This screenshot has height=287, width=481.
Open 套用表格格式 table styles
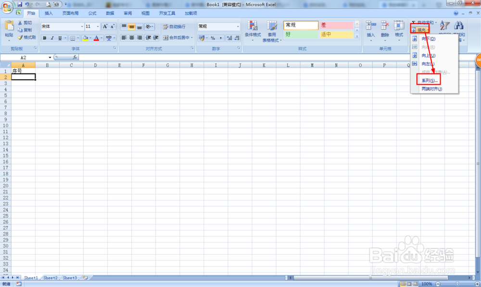pyautogui.click(x=272, y=31)
